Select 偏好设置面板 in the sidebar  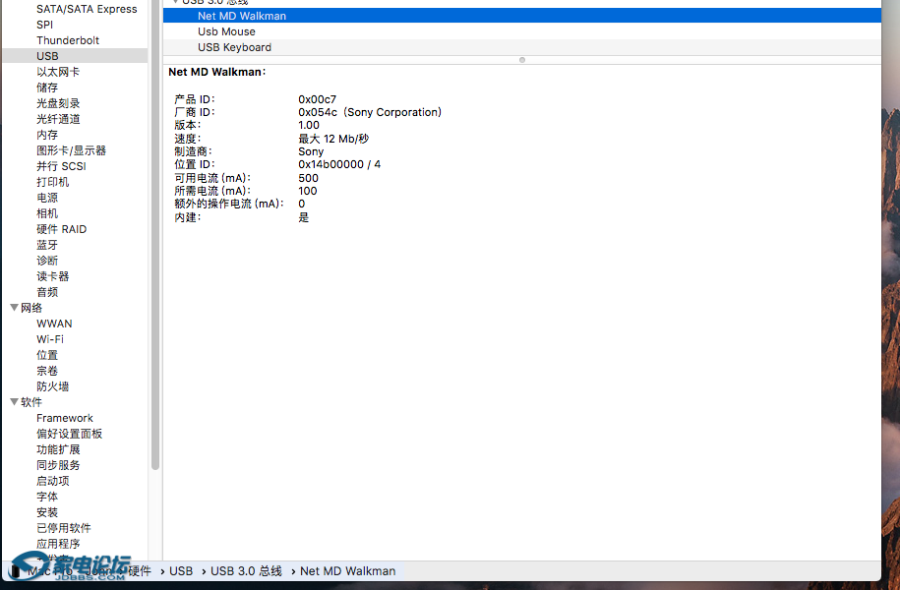[x=70, y=434]
